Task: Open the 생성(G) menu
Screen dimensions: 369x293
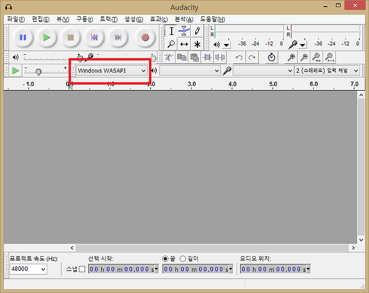Action: [133, 19]
